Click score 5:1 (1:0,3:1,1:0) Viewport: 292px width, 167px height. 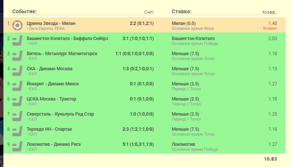tap(138, 144)
